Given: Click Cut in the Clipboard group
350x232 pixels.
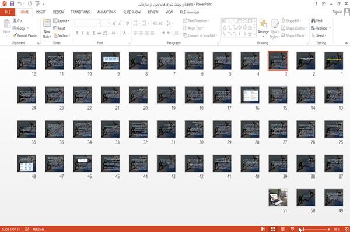Looking at the screenshot, I should (x=17, y=21).
